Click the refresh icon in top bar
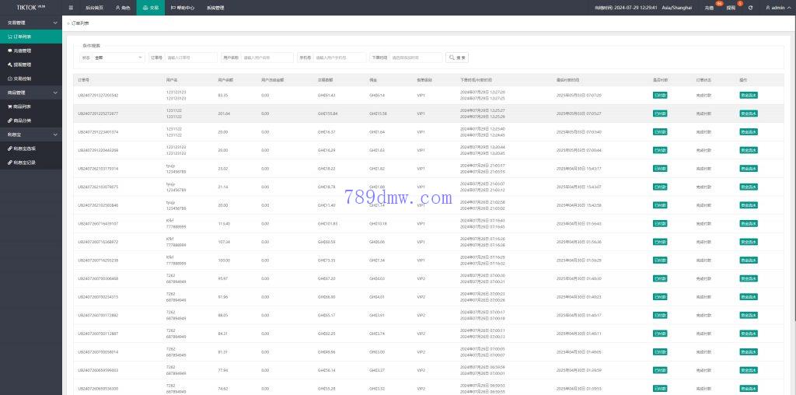Image resolution: width=796 pixels, height=395 pixels. [x=750, y=7]
